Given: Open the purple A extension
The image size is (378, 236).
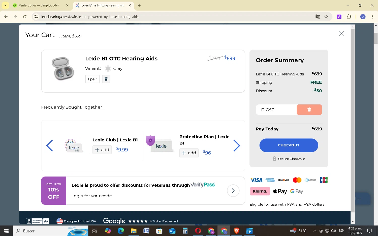Looking at the screenshot, I should click(339, 17).
